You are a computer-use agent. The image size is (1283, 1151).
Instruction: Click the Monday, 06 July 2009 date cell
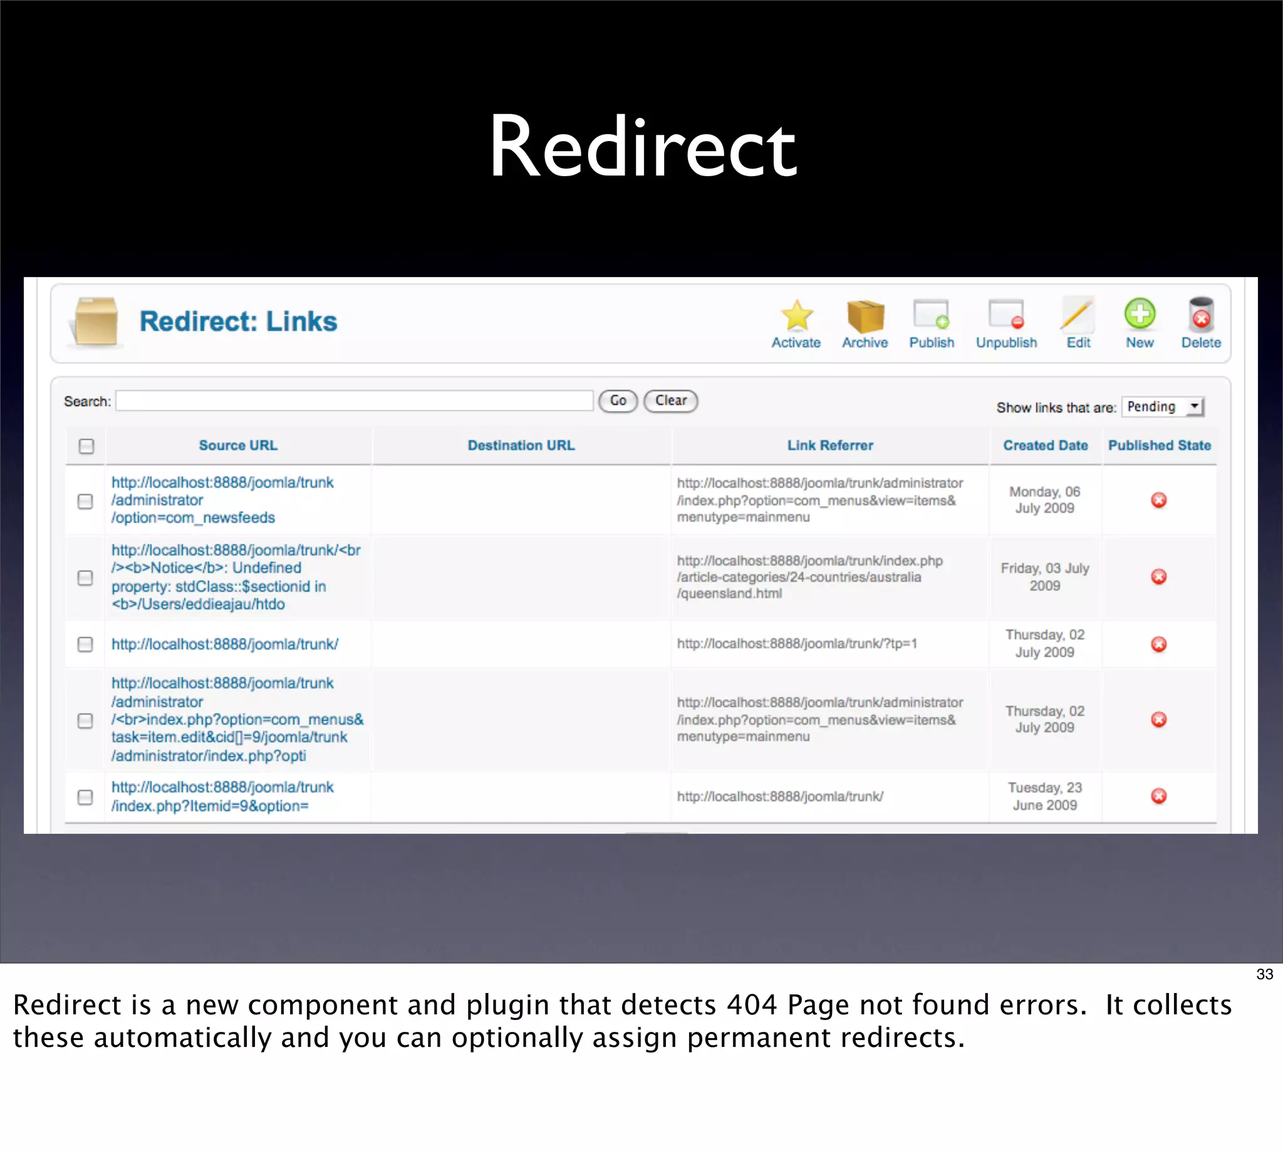tap(1045, 500)
